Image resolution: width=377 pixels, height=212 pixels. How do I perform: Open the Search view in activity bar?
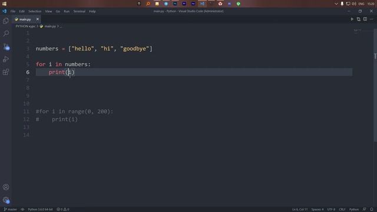click(x=6, y=33)
